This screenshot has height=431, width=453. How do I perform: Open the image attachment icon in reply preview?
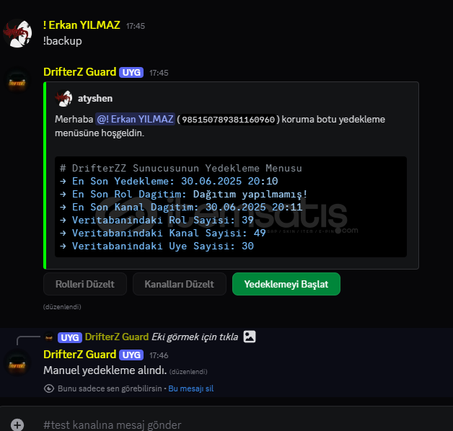click(x=250, y=337)
